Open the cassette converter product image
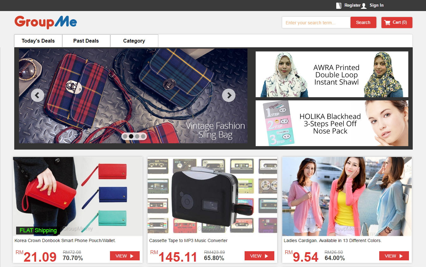Screen dimensions: 426x267 [212, 196]
